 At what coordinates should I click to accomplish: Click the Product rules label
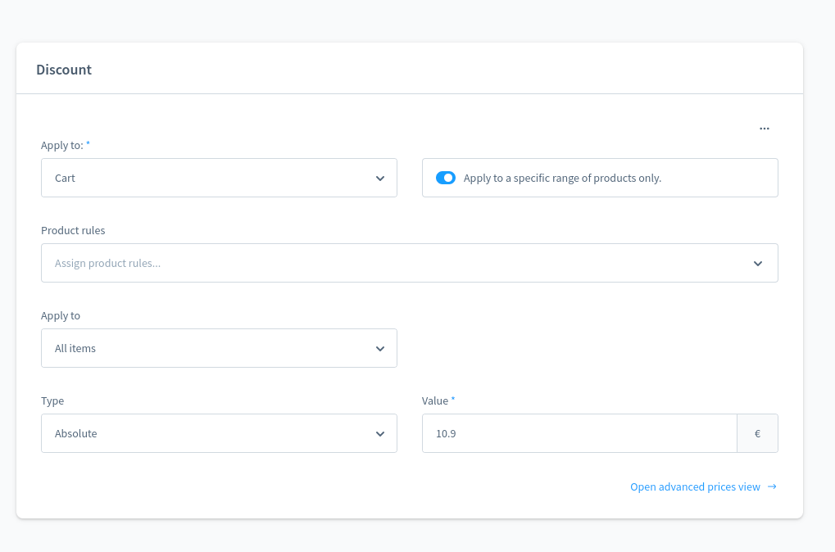(73, 230)
